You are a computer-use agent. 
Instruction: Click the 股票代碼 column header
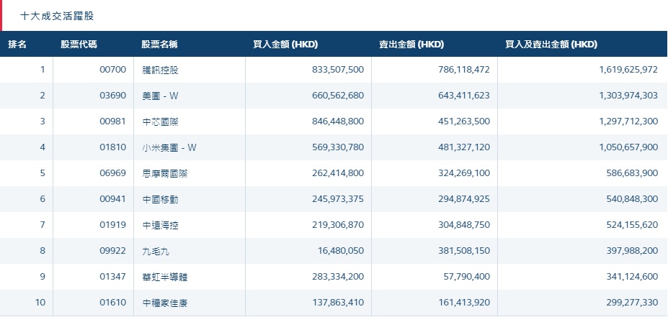point(79,45)
